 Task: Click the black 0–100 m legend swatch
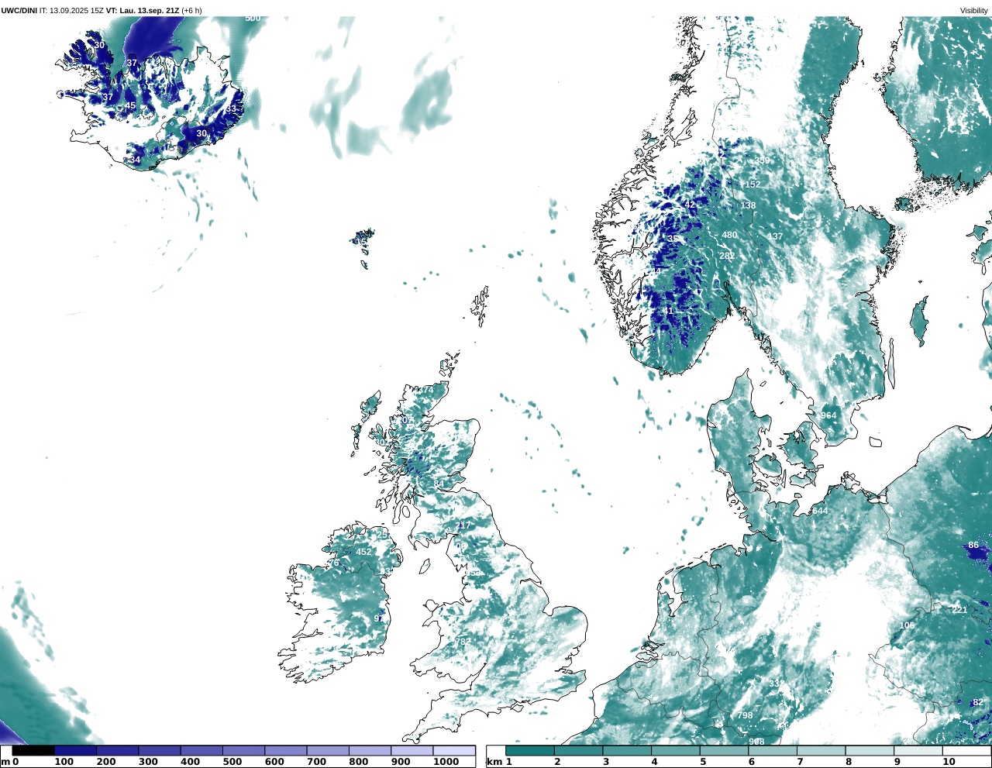pyautogui.click(x=33, y=750)
